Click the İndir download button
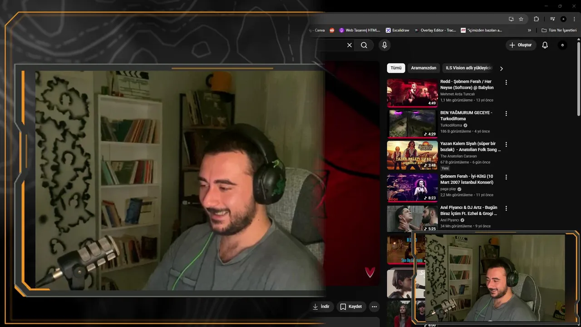 point(321,307)
